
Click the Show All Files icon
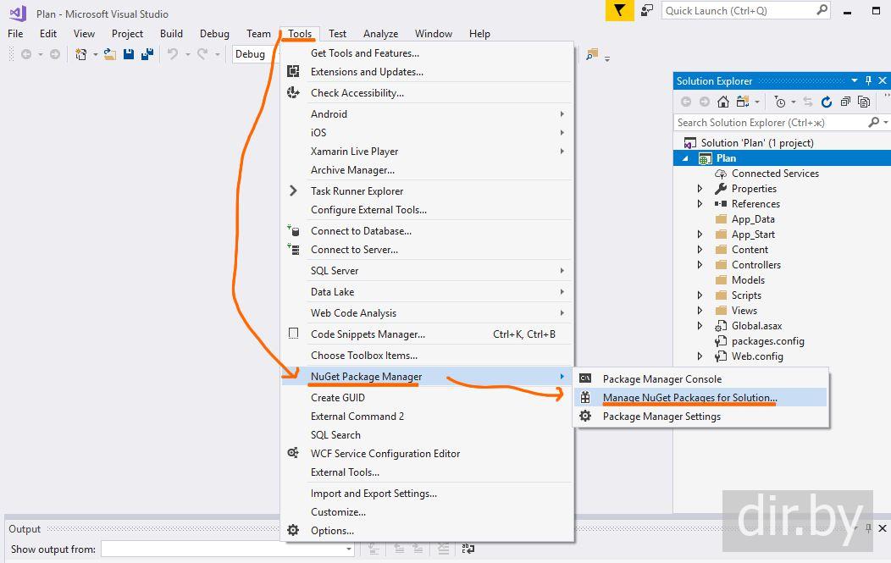coord(864,102)
